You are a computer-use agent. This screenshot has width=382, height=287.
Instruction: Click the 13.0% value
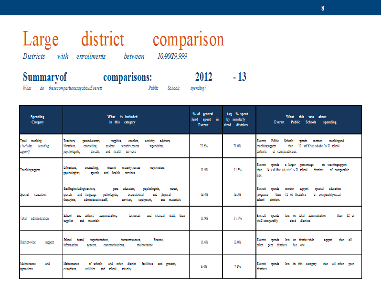[237, 243]
